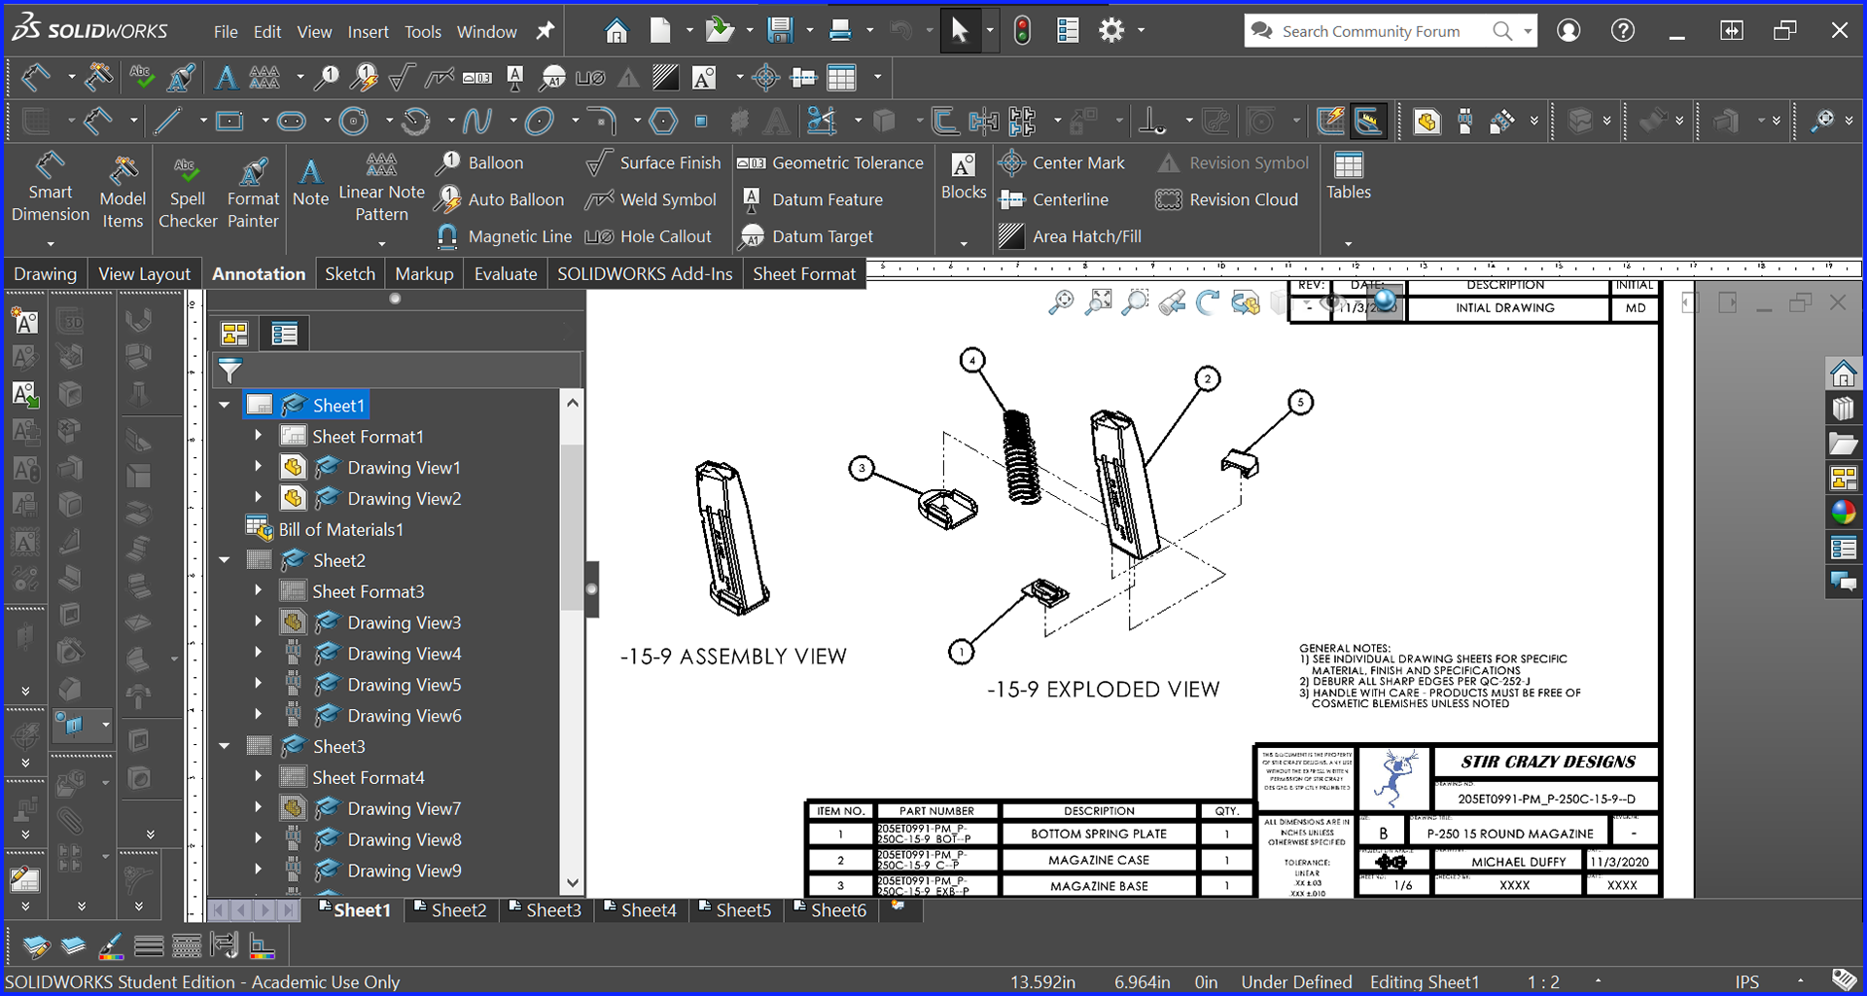This screenshot has width=1867, height=996.
Task: Select the Smart Dimension tool
Action: [51, 189]
